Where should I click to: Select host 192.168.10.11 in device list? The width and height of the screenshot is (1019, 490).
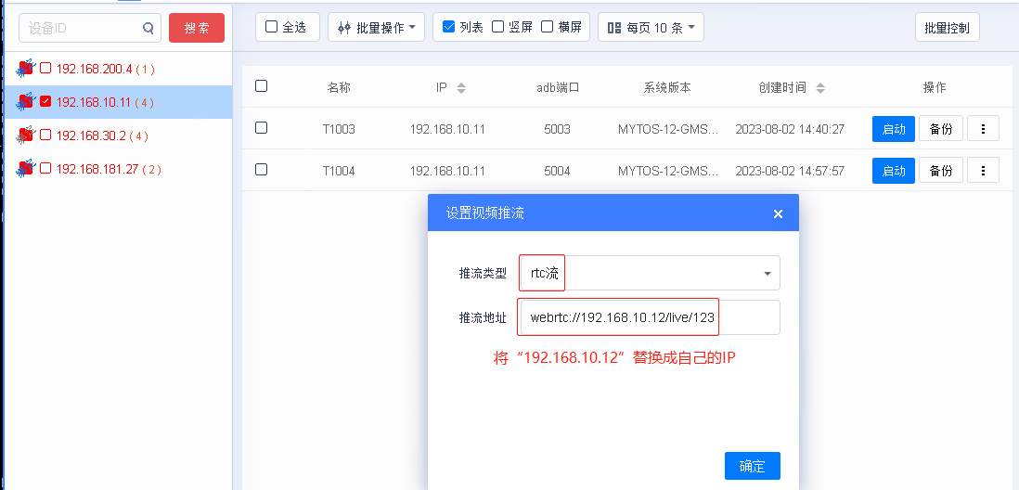point(105,102)
